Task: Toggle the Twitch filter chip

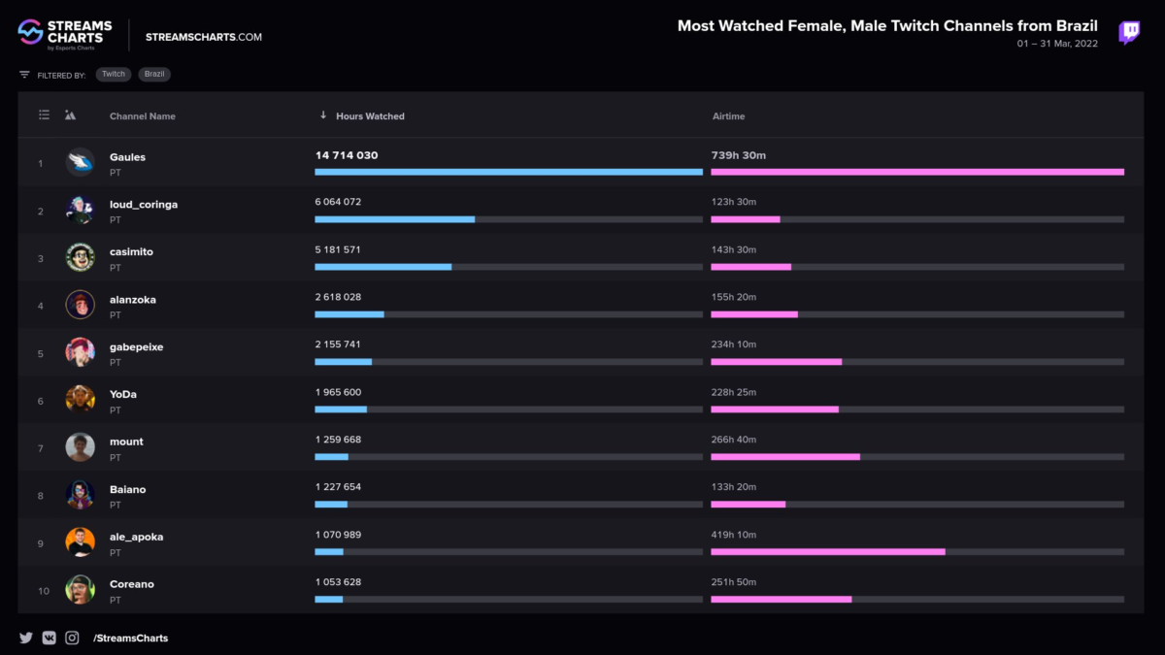Action: [114, 75]
